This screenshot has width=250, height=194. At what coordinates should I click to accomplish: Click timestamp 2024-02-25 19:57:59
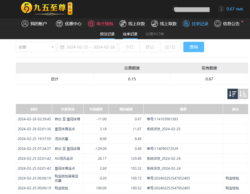point(34,139)
